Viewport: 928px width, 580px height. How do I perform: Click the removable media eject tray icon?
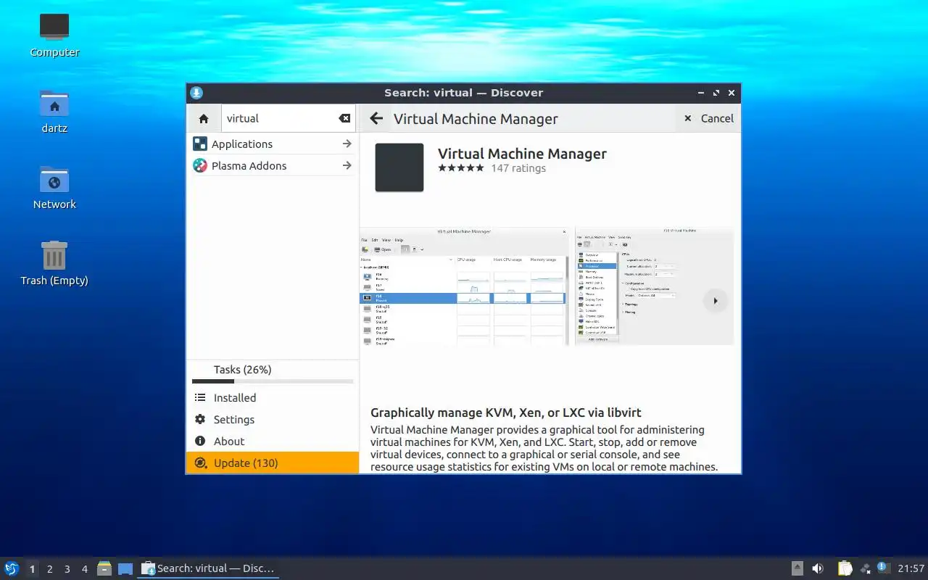(x=797, y=568)
